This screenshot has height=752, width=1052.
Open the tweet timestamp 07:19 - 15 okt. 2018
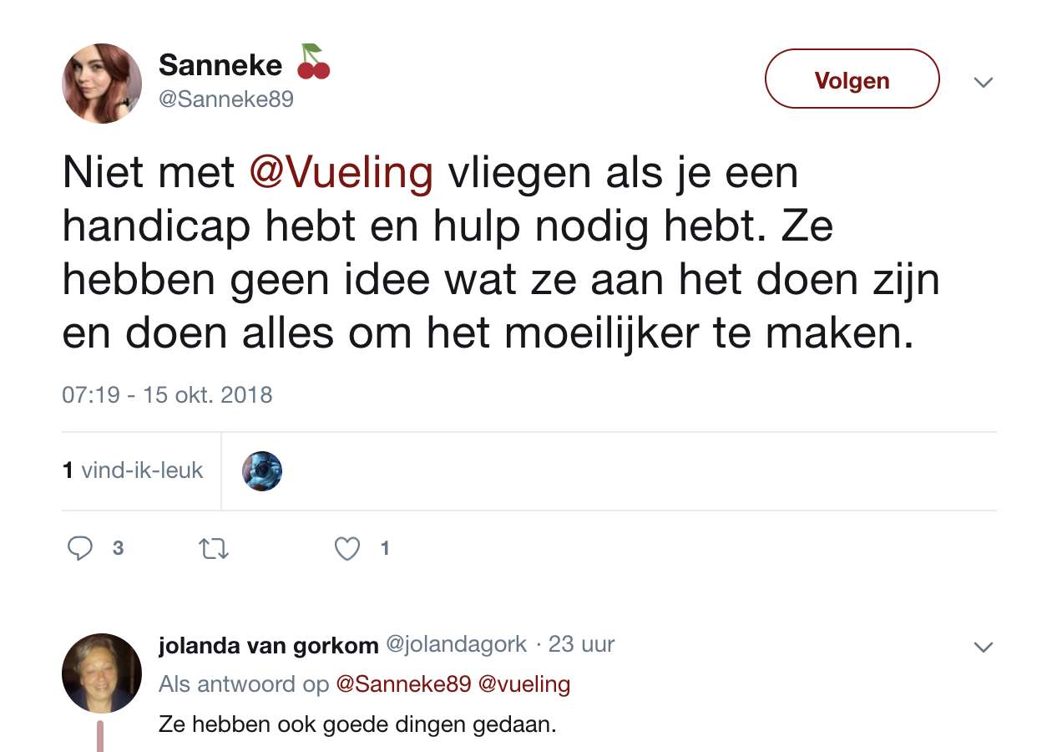click(x=167, y=394)
